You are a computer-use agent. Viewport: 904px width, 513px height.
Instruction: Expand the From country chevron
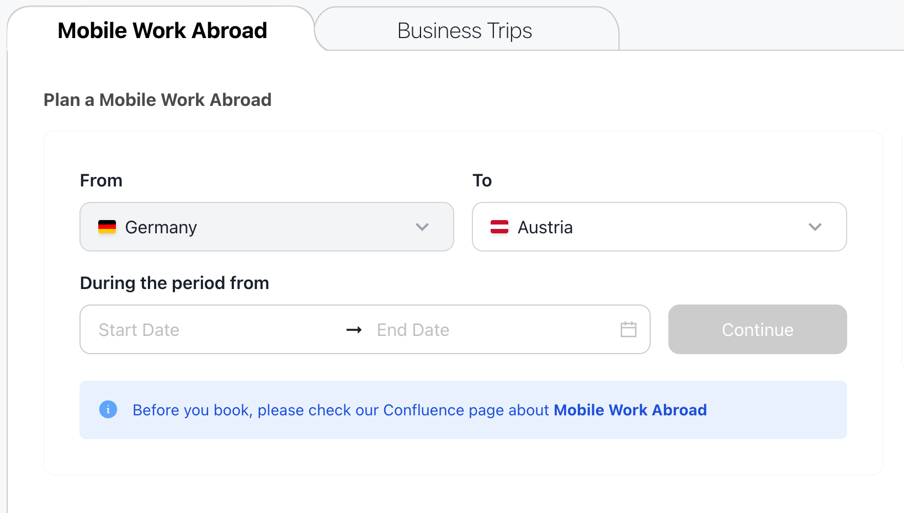click(x=422, y=227)
